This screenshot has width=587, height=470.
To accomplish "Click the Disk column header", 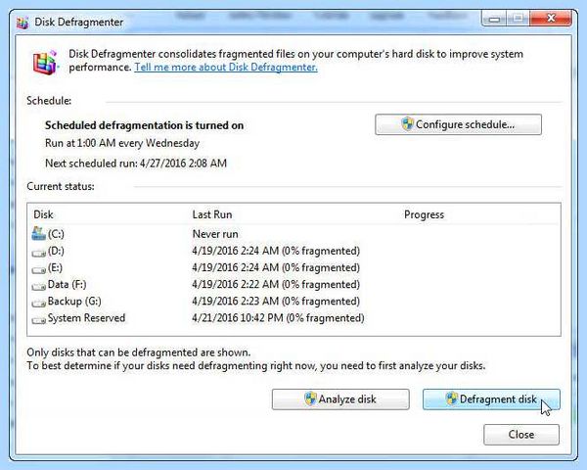I will pos(43,214).
